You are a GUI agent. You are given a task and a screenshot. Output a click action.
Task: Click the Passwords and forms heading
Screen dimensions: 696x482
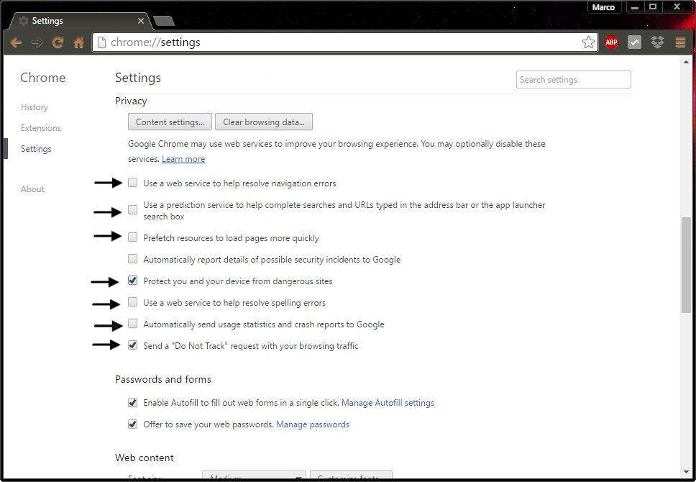[163, 379]
